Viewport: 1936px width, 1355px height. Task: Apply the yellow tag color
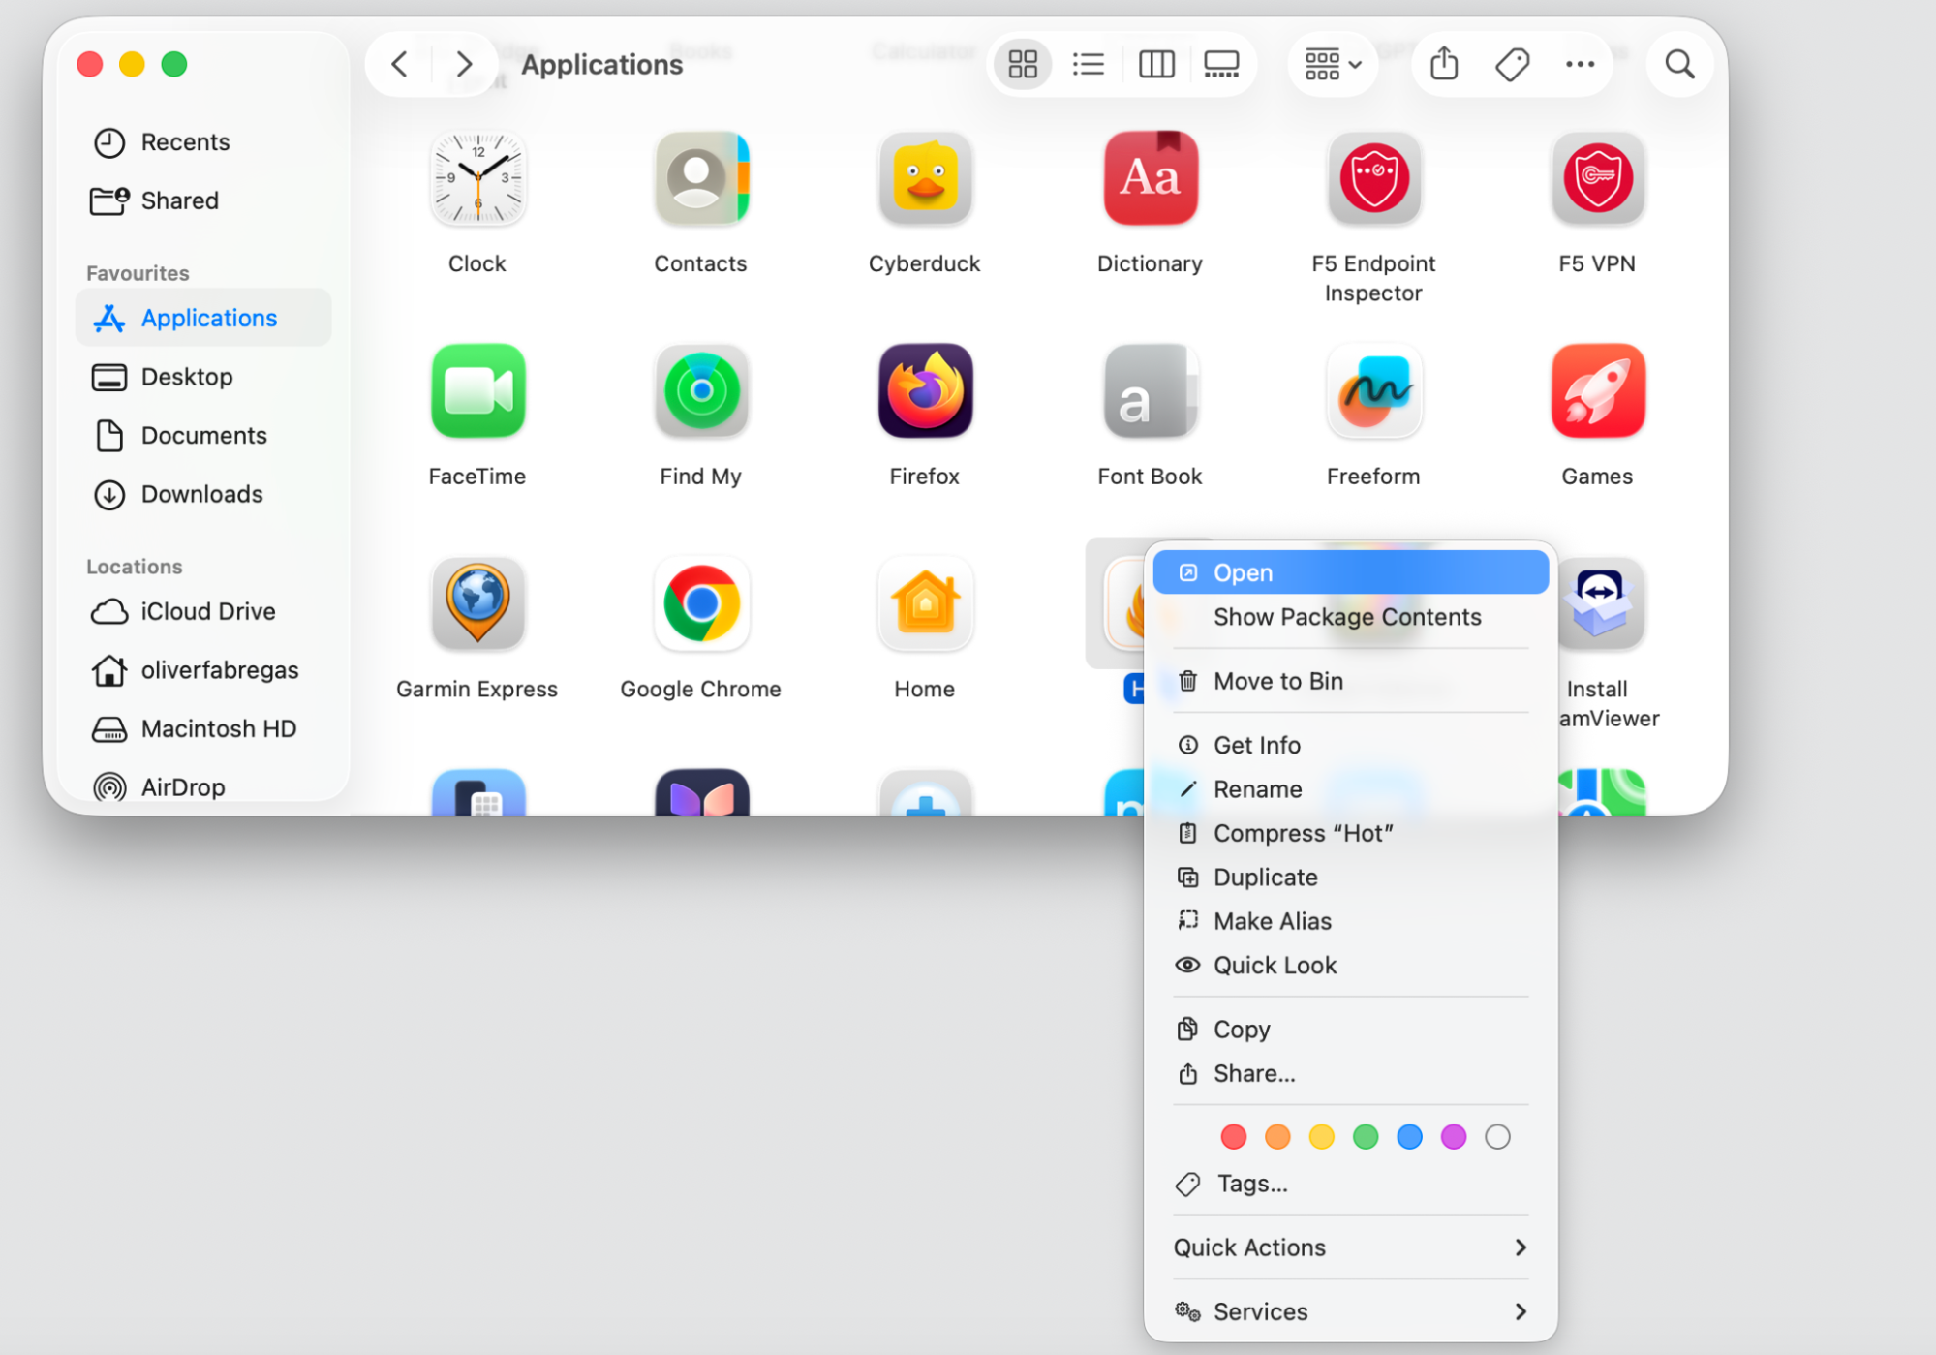1321,1137
